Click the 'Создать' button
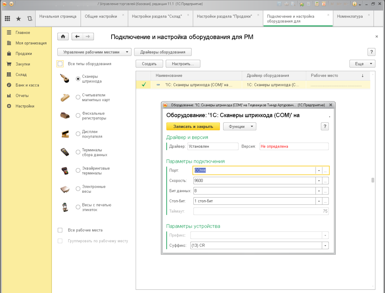 tap(149, 64)
